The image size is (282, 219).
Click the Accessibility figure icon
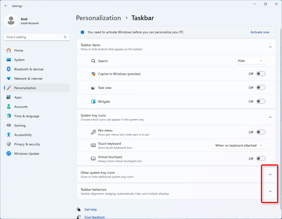(x=9, y=135)
